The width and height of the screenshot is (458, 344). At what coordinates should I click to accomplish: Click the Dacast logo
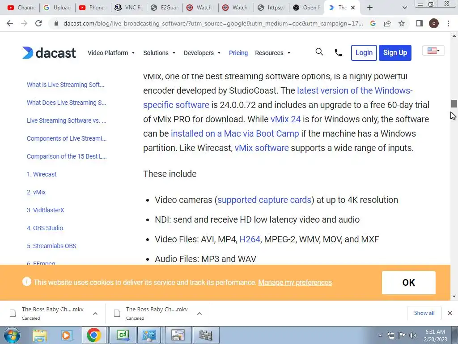pos(49,53)
